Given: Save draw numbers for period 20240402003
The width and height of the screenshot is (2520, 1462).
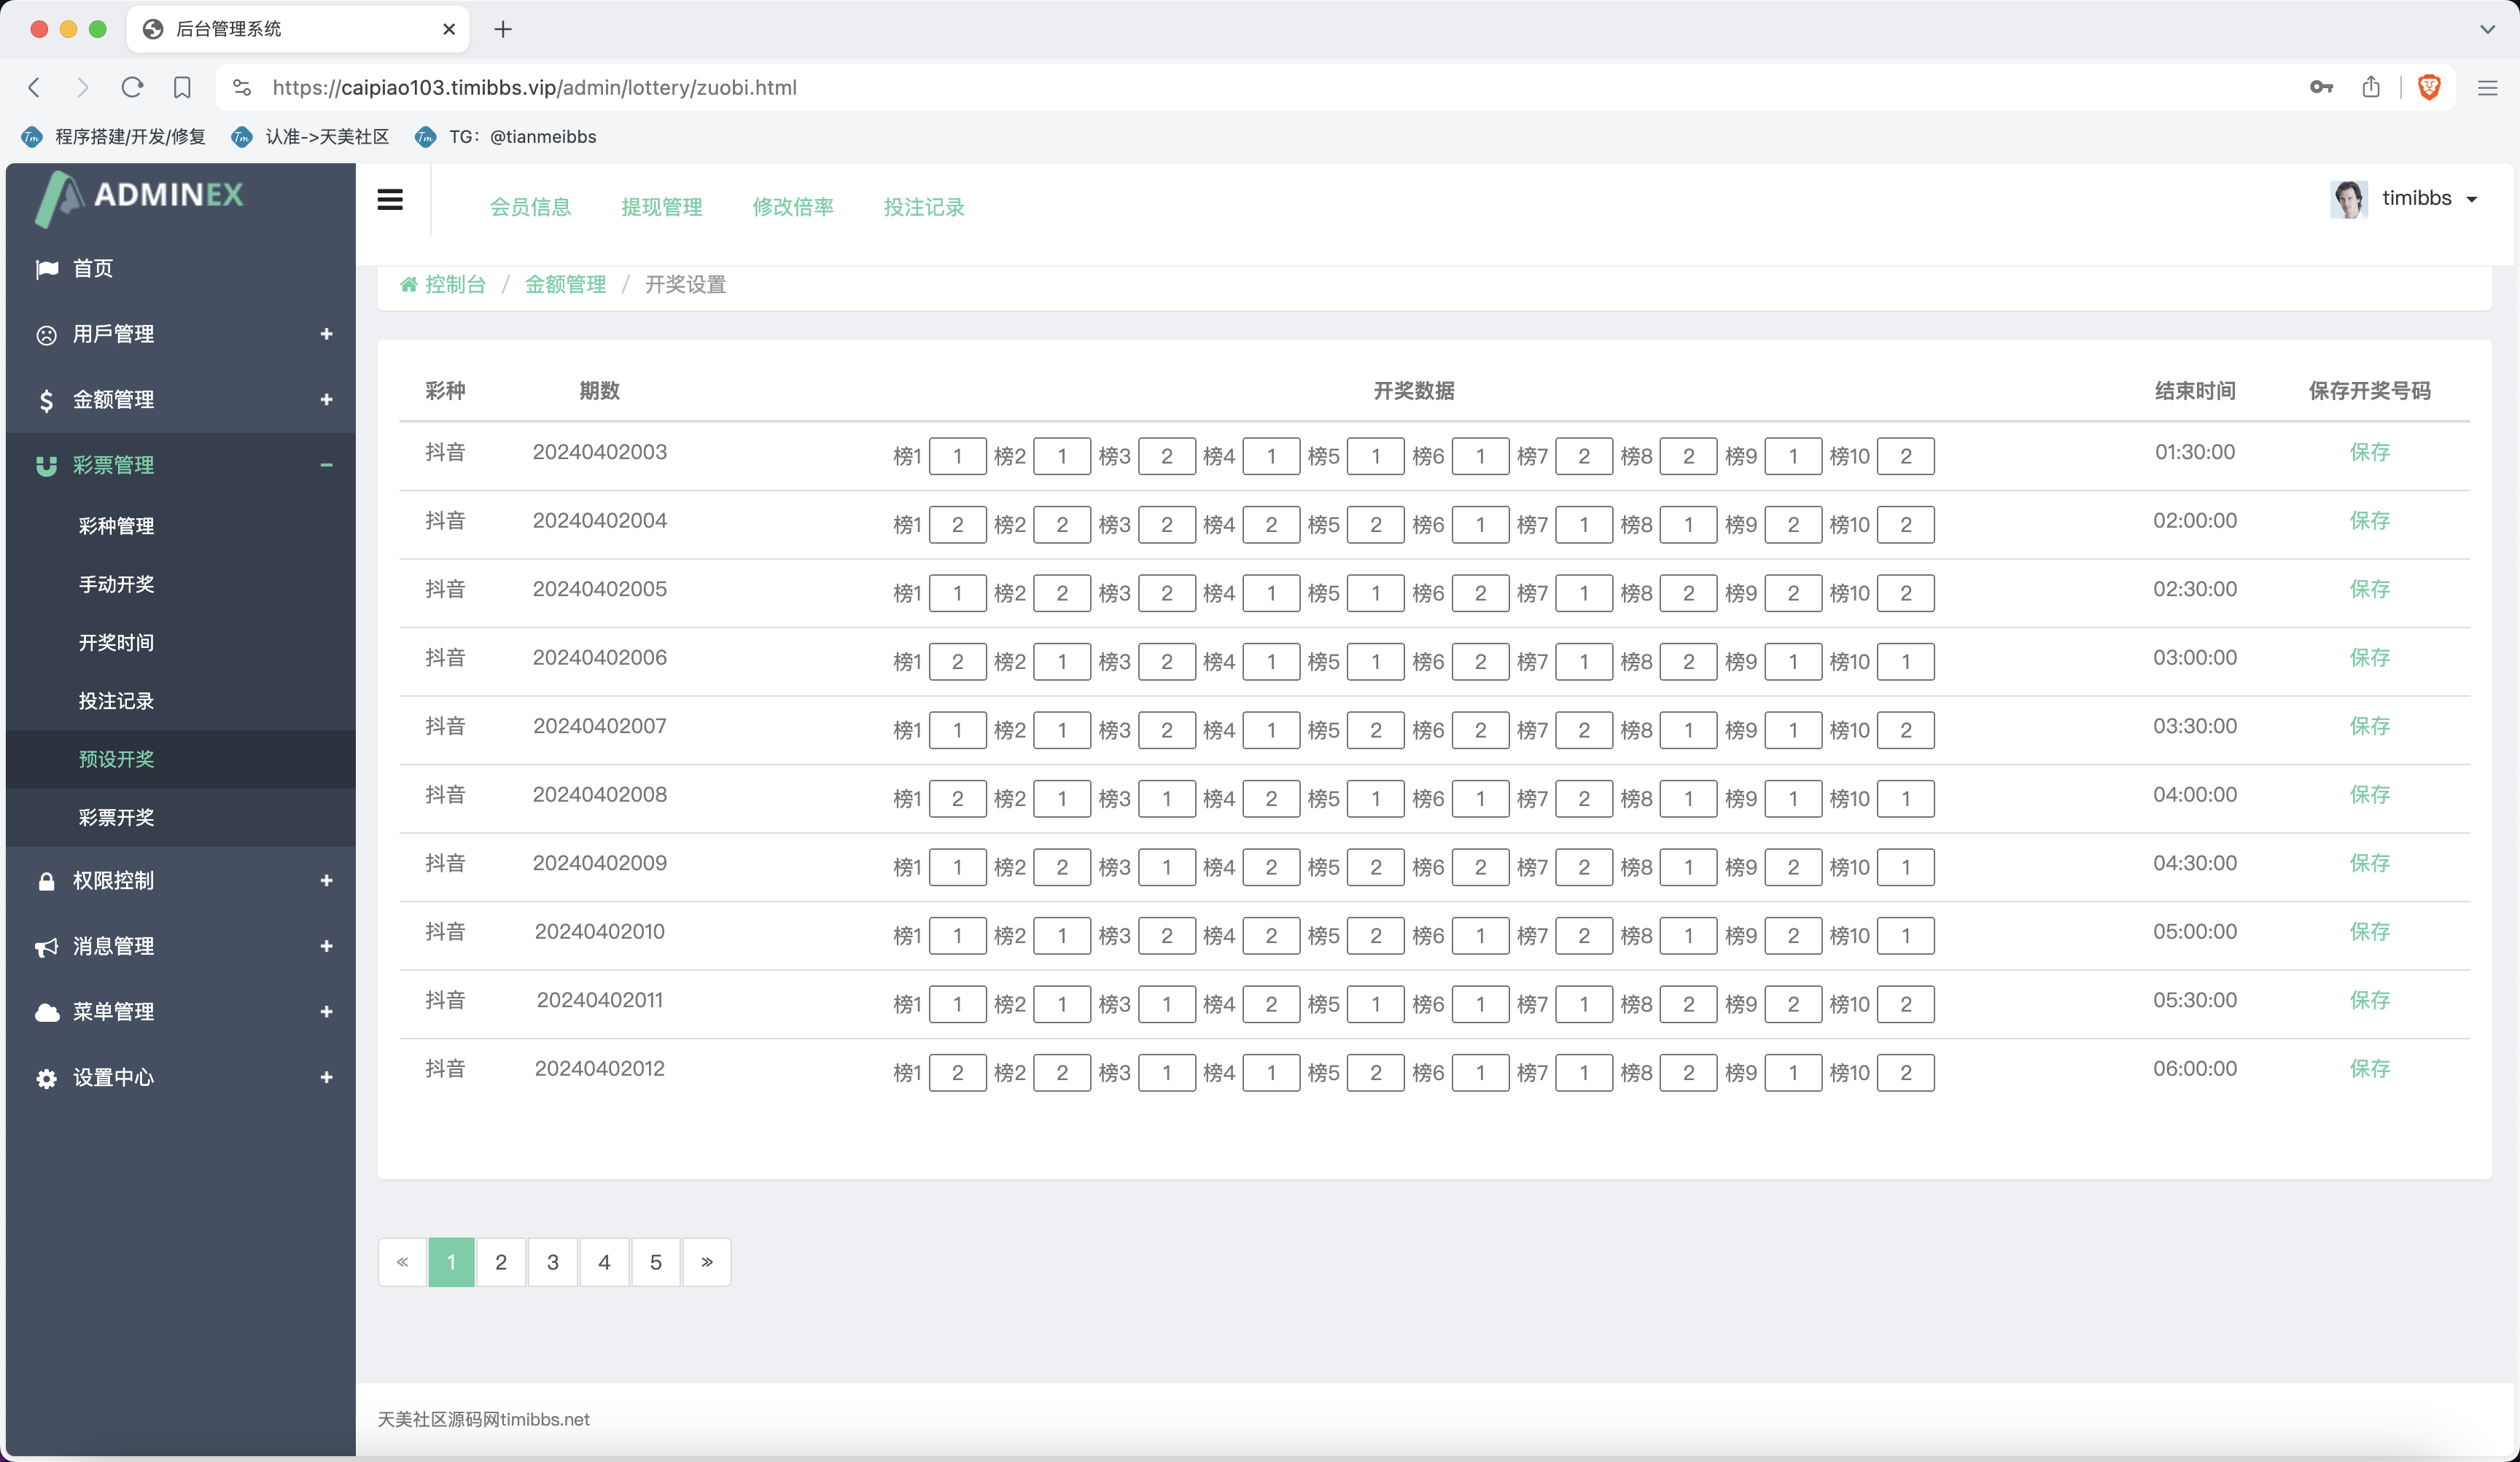Looking at the screenshot, I should click(x=2369, y=452).
